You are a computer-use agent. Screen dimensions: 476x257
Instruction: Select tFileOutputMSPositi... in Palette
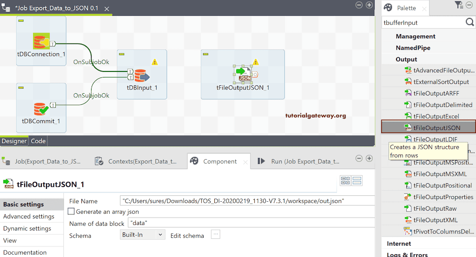click(x=439, y=162)
